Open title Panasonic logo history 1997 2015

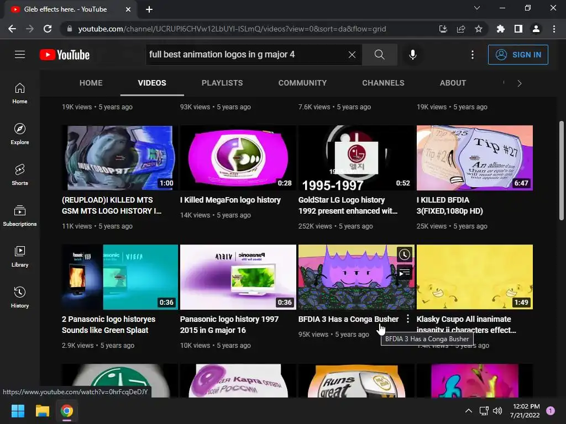pyautogui.click(x=229, y=325)
